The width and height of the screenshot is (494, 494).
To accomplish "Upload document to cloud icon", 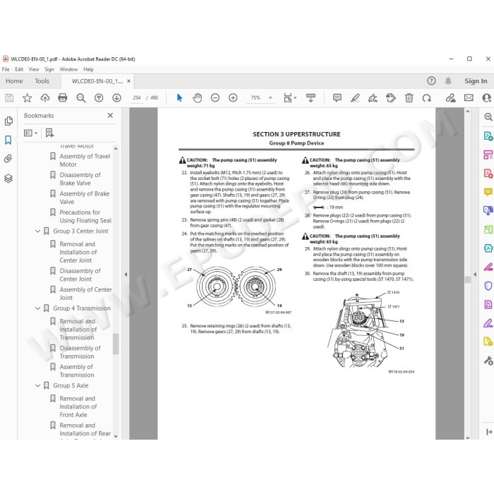I will [45, 98].
